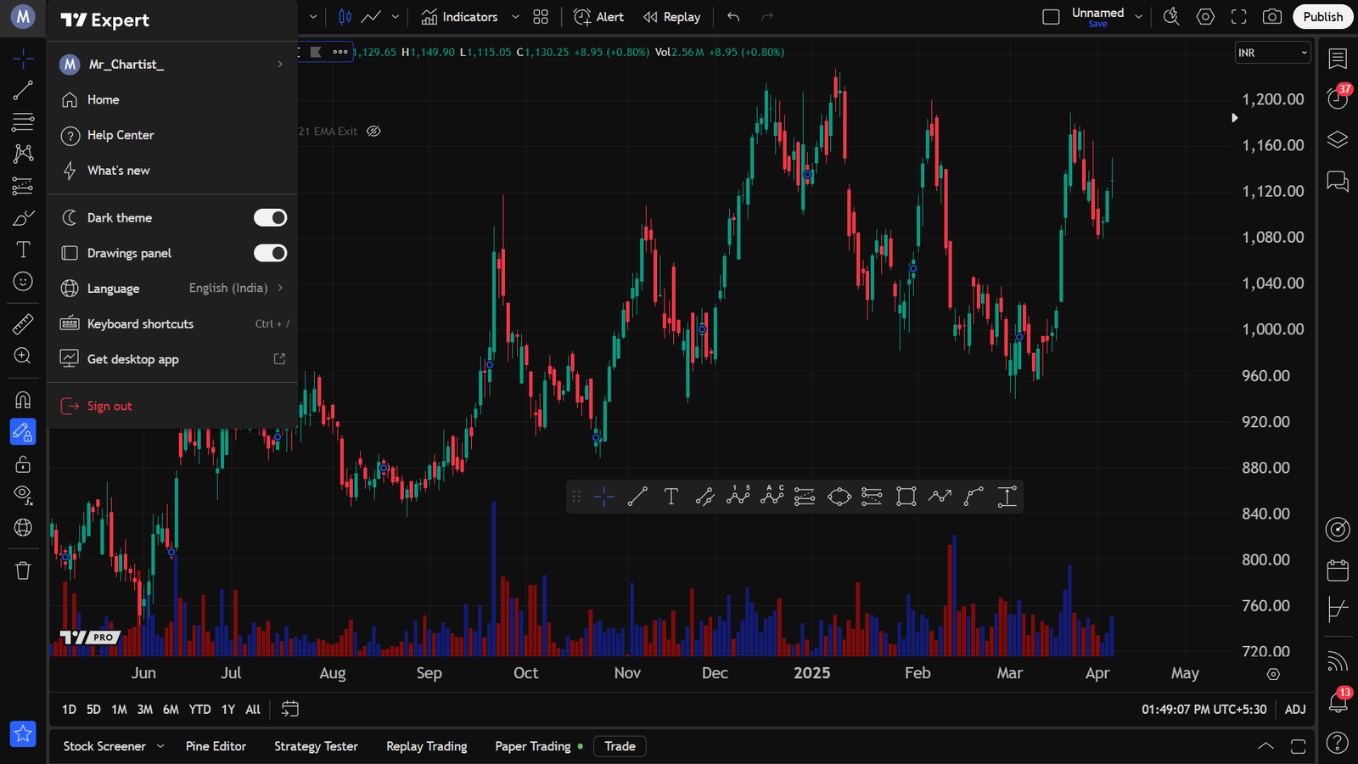This screenshot has width=1358, height=764.
Task: Open chart type dropdown chevron after line icon
Action: tap(396, 17)
